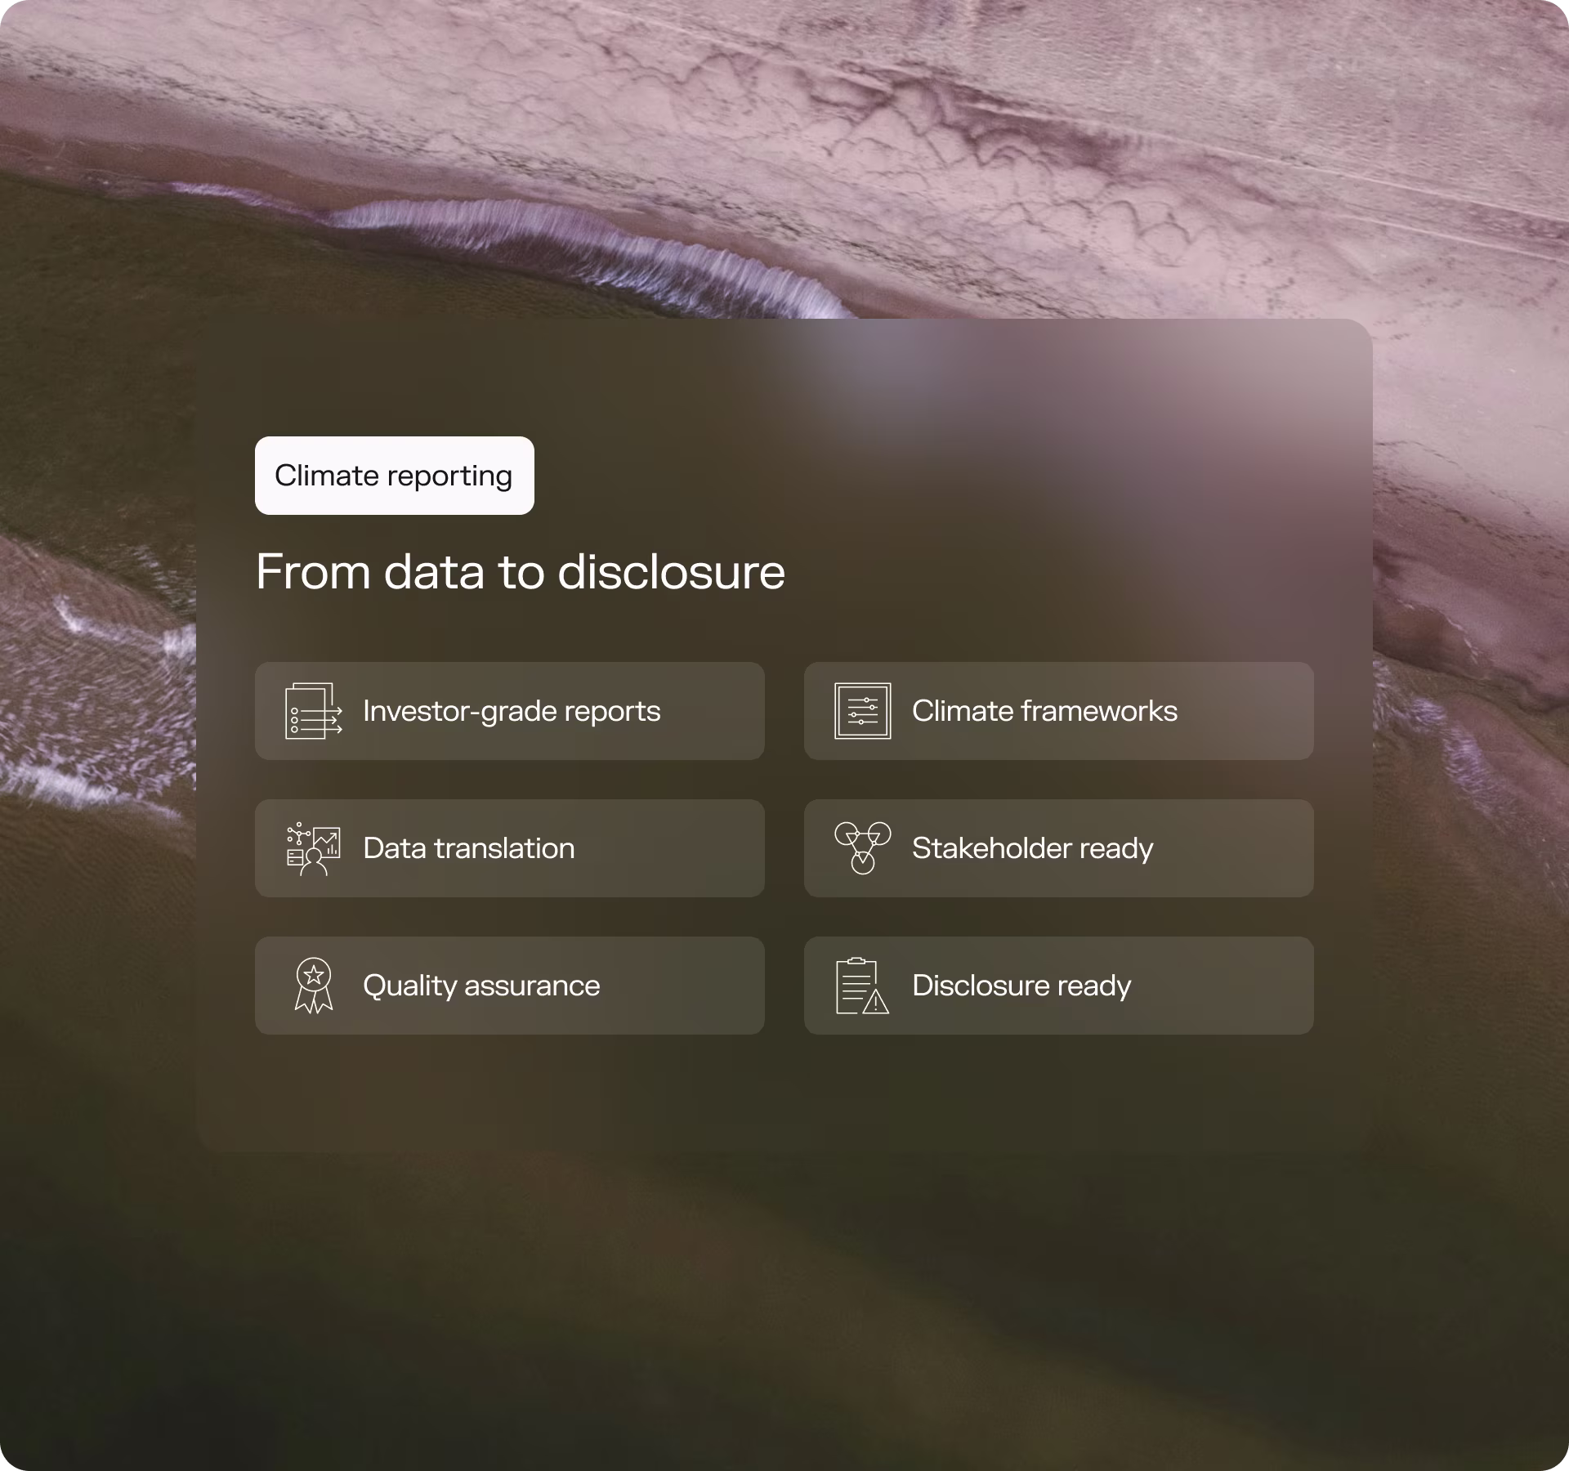
Task: Open the "Data translation" text label
Action: click(468, 848)
